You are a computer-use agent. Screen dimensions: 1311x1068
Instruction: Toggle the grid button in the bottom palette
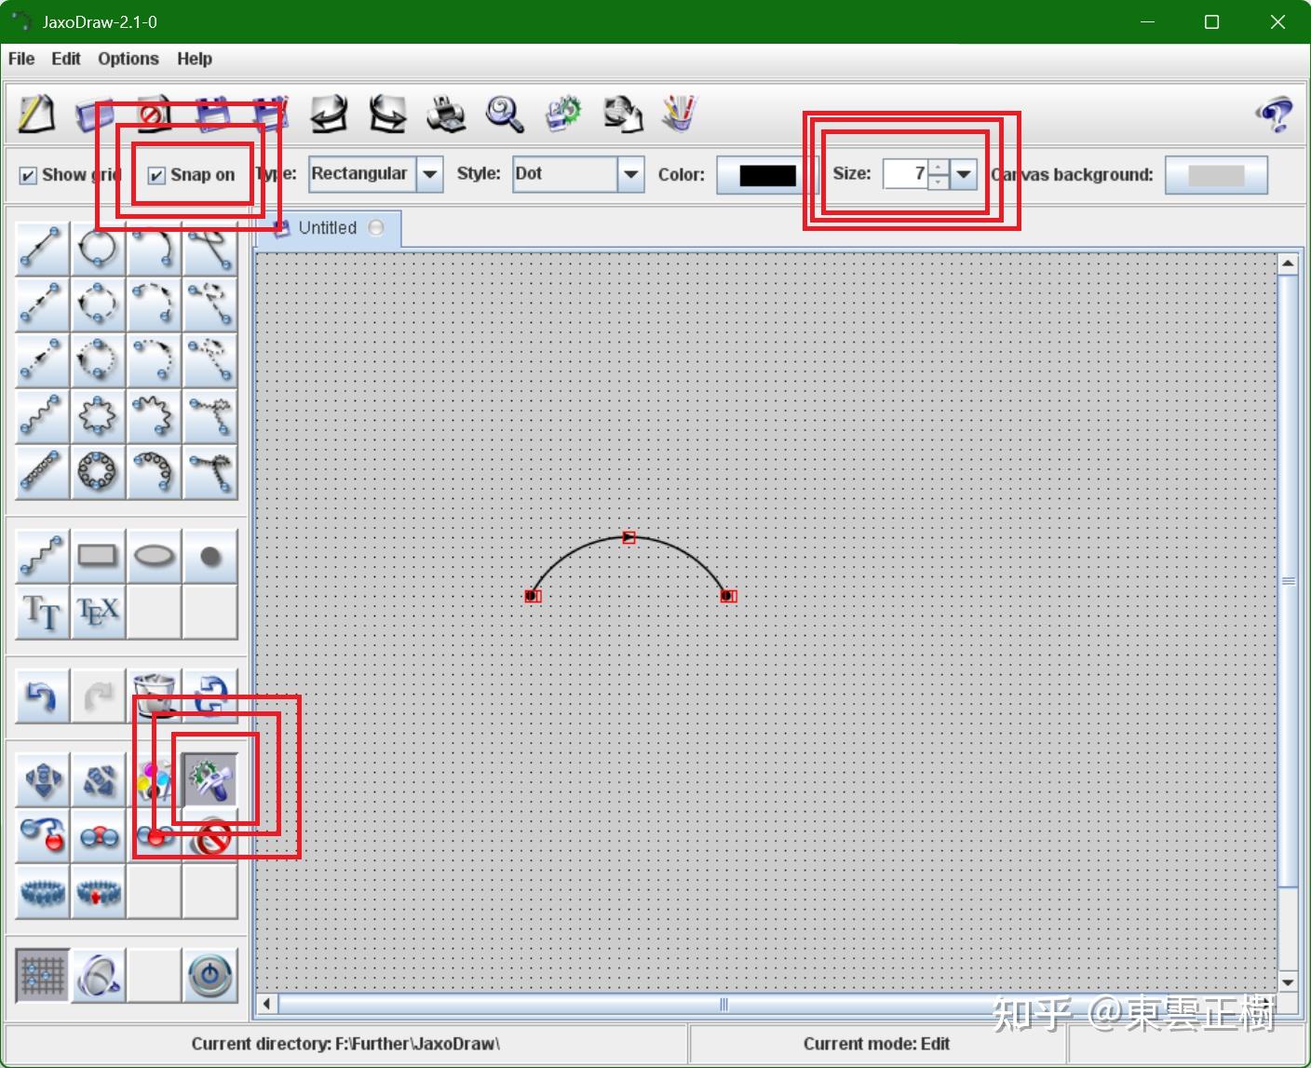(x=42, y=975)
